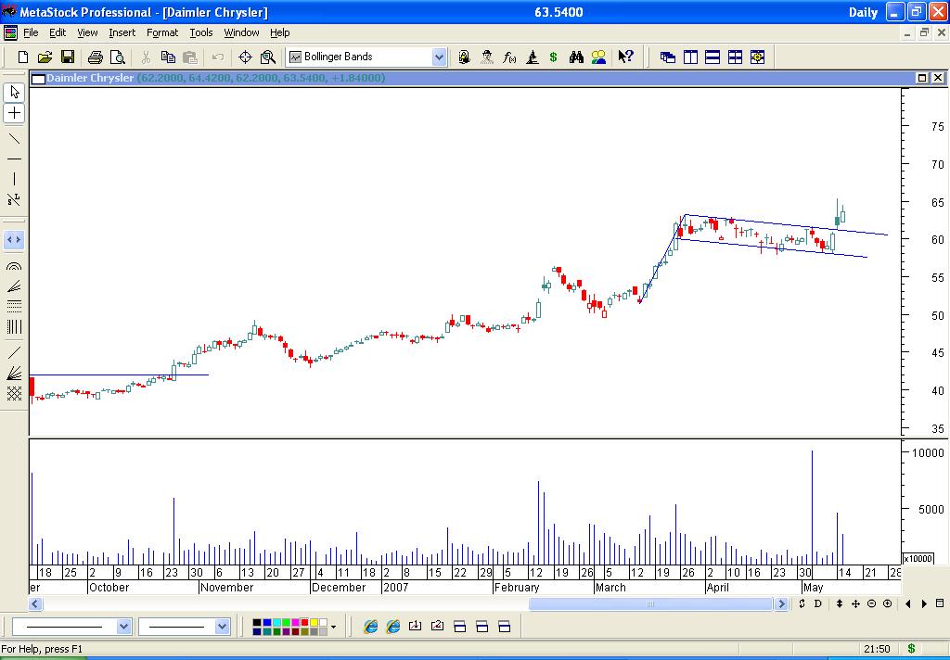The height and width of the screenshot is (660, 950).
Task: Click the chart layout number 2 icon
Action: click(438, 626)
